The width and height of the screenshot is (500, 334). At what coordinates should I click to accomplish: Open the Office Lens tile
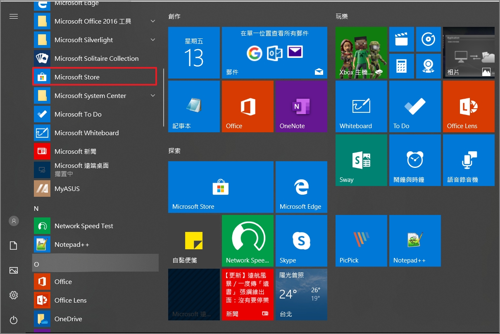point(469,106)
